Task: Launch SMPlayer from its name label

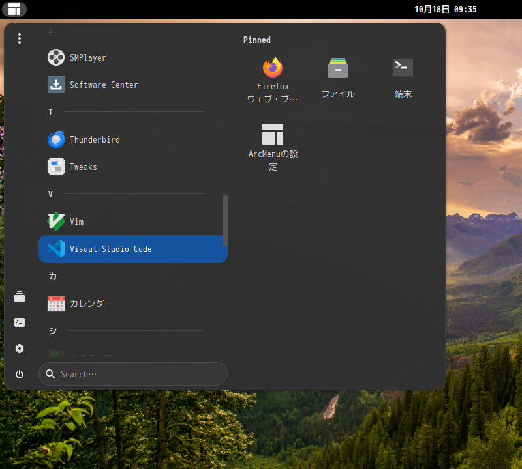Action: tap(88, 58)
